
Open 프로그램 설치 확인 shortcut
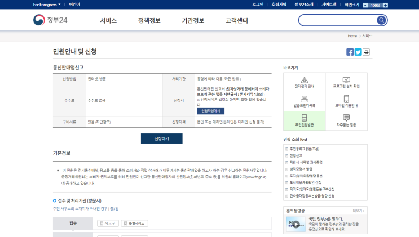coord(346,82)
